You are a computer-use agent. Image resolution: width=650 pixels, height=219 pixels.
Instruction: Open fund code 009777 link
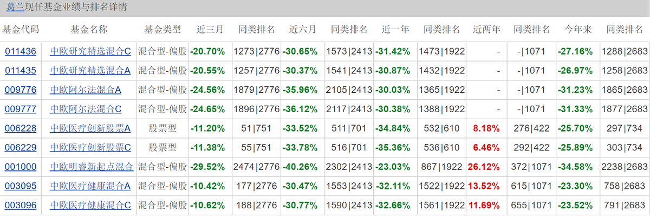point(21,109)
